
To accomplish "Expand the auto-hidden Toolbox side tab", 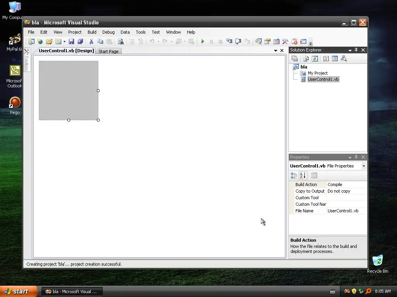I will [27, 60].
